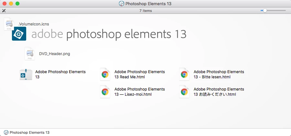Click the DVD_Header.png file name
Image resolution: width=291 pixels, height=136 pixels.
coord(55,54)
